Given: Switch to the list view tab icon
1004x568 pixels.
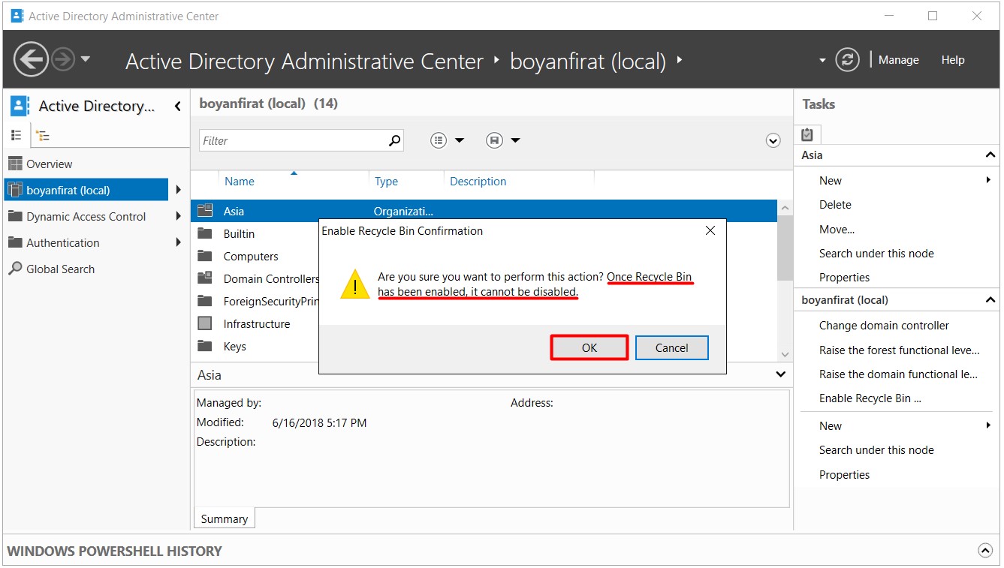Looking at the screenshot, I should click(x=17, y=135).
